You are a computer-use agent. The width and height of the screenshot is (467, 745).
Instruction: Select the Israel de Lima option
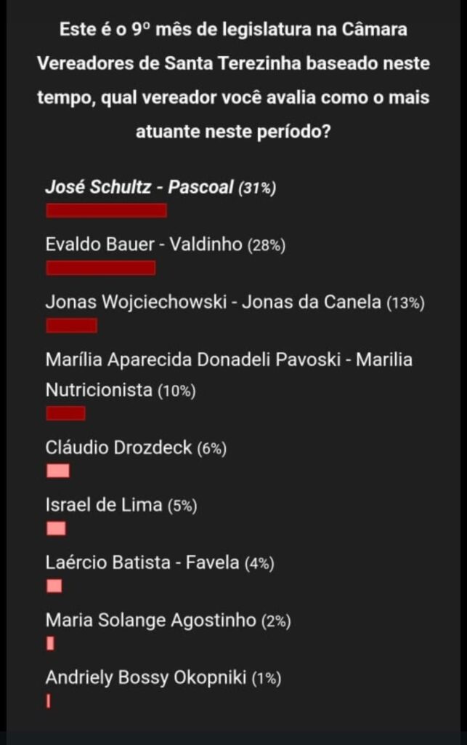tap(104, 505)
